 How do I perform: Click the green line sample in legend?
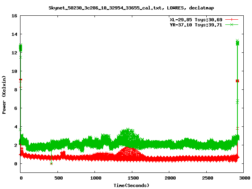point(232,24)
